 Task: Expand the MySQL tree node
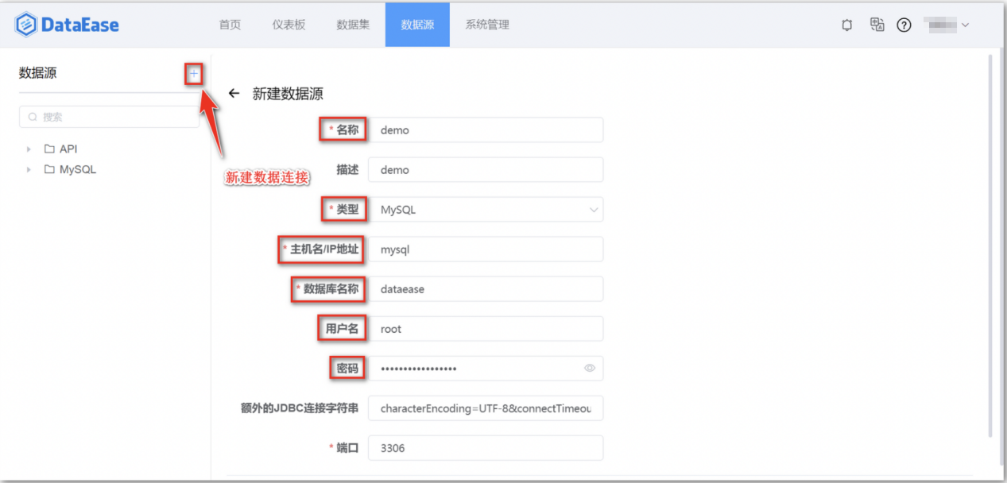click(29, 169)
